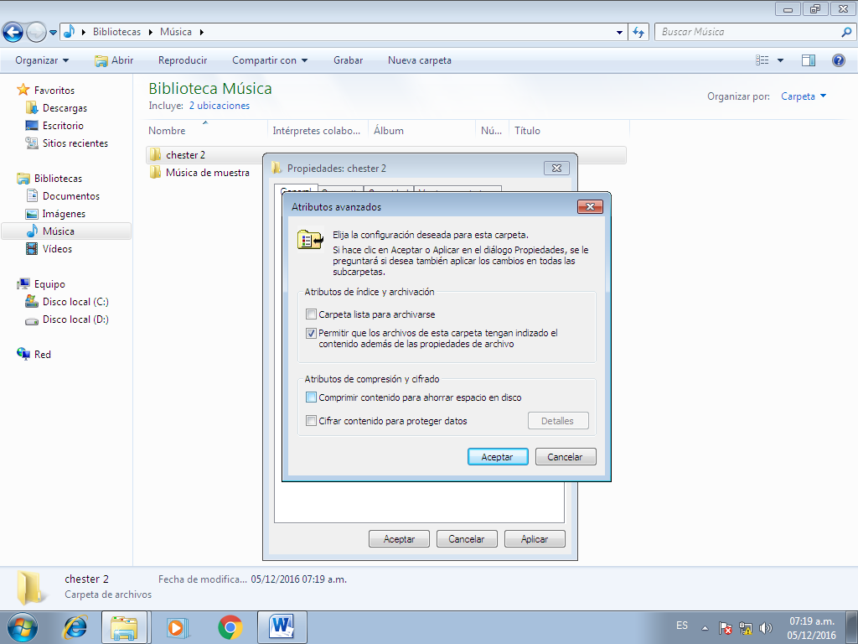Show the preview pane icon

(x=809, y=60)
